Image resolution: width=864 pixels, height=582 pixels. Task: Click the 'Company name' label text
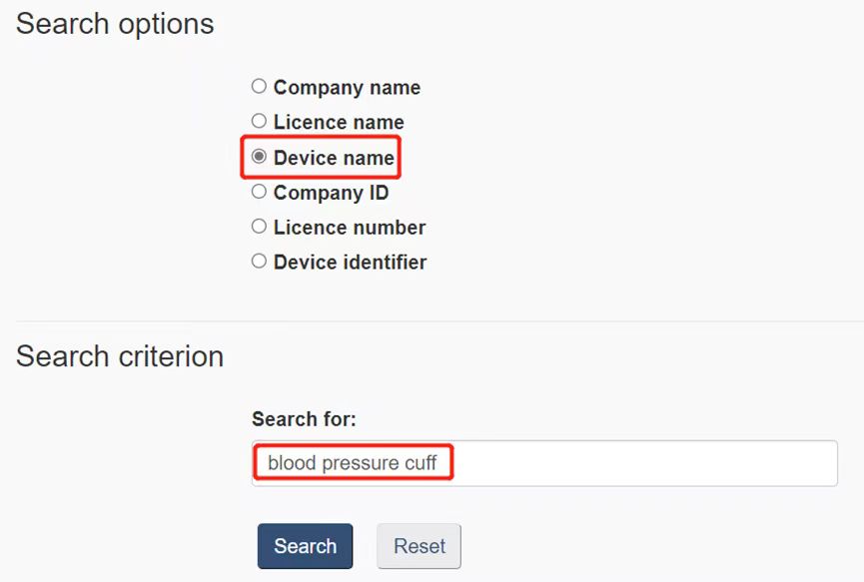(x=347, y=88)
